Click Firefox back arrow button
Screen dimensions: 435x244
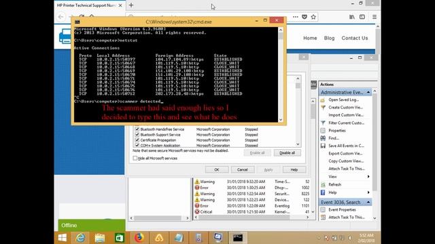pos(60,17)
